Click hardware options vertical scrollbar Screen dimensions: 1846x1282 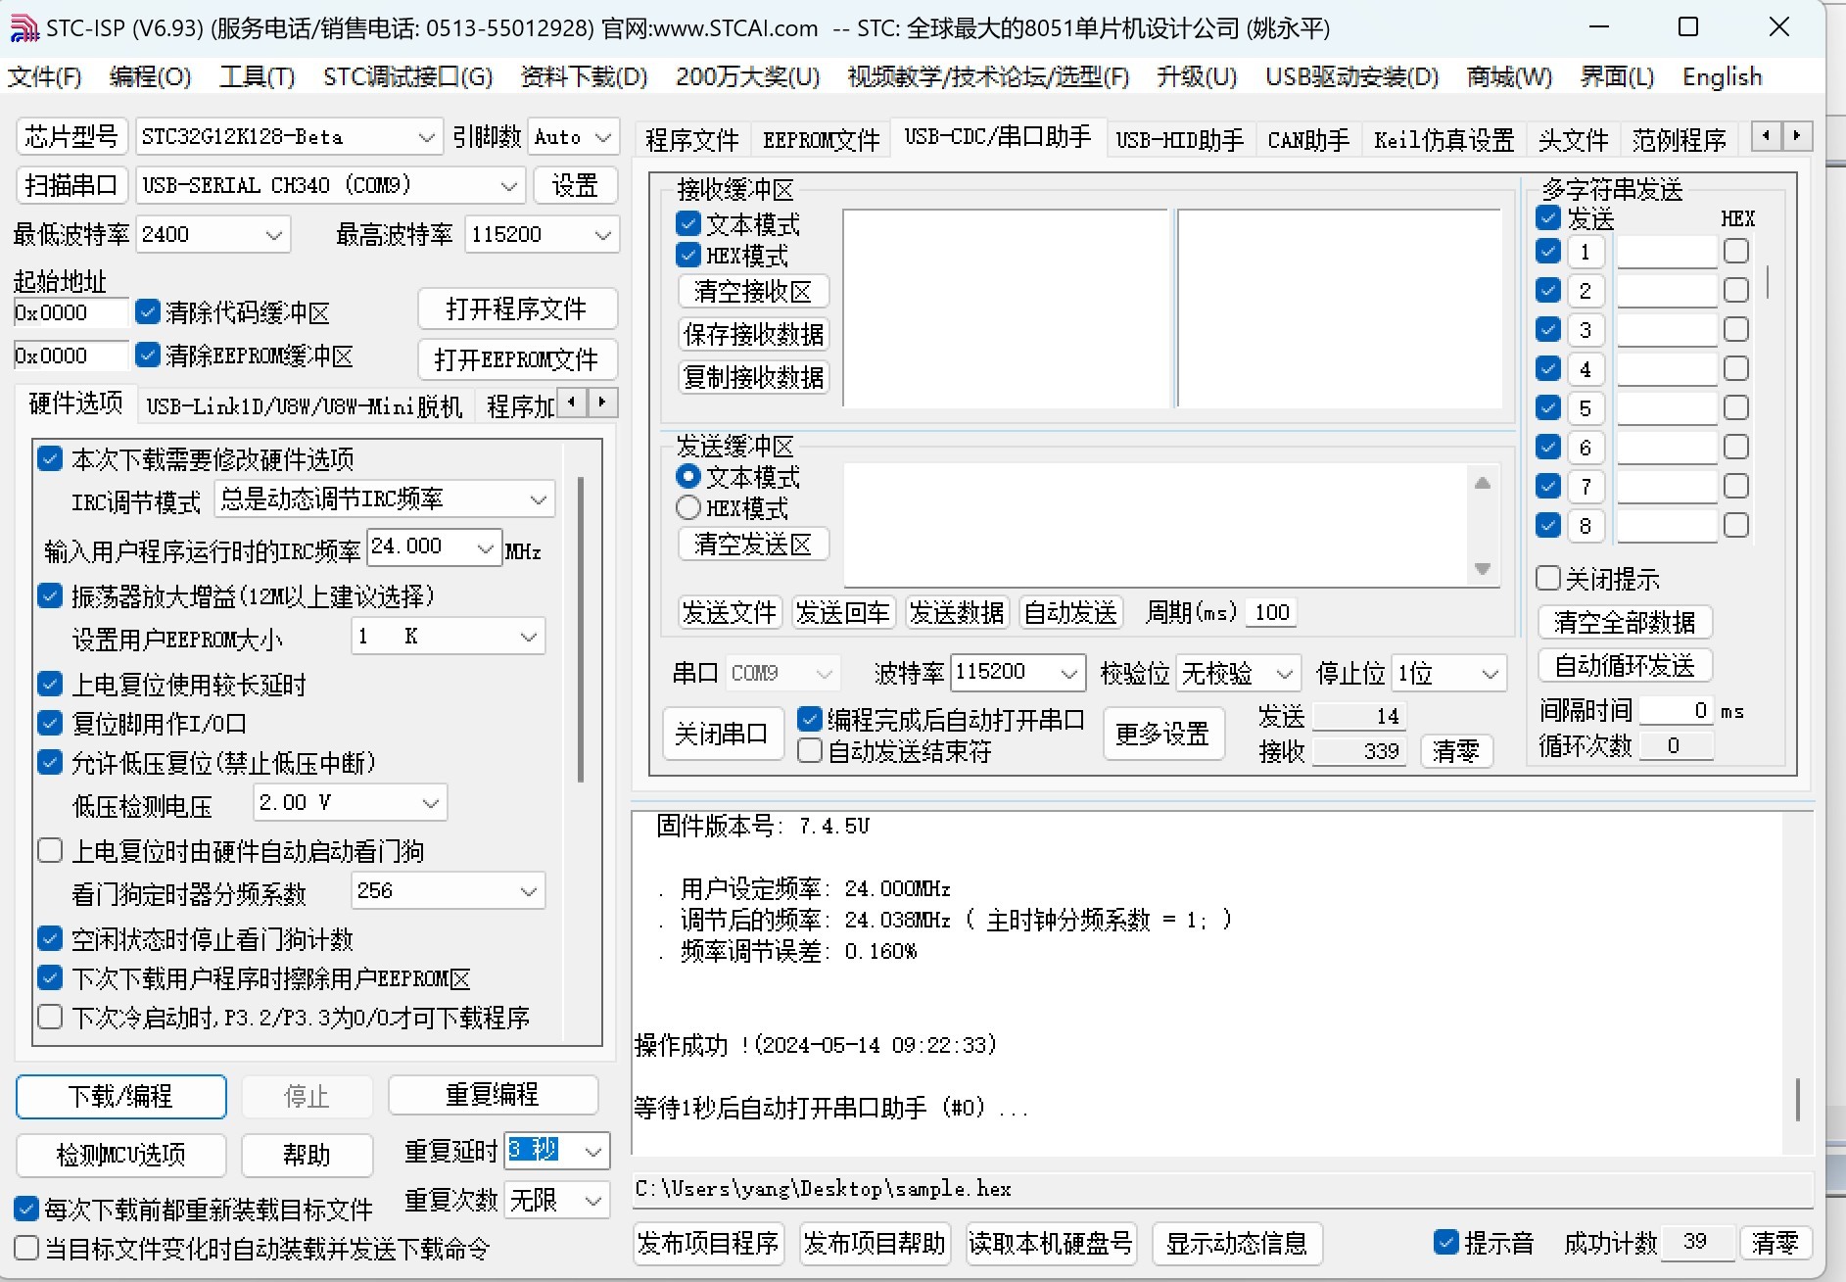point(581,629)
